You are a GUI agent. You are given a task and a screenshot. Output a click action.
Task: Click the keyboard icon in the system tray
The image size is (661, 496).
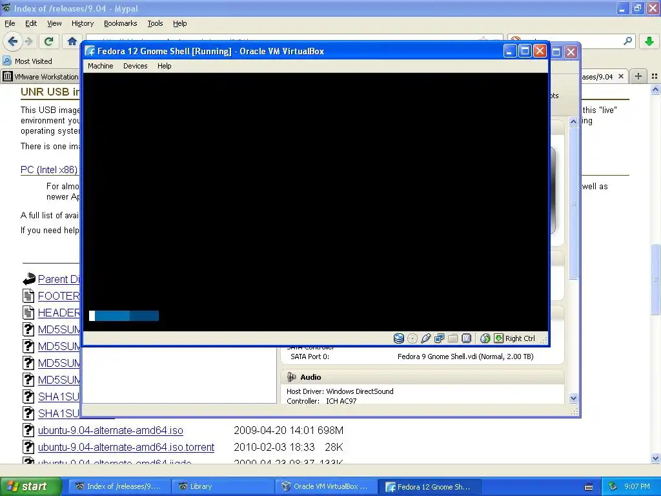(x=589, y=487)
